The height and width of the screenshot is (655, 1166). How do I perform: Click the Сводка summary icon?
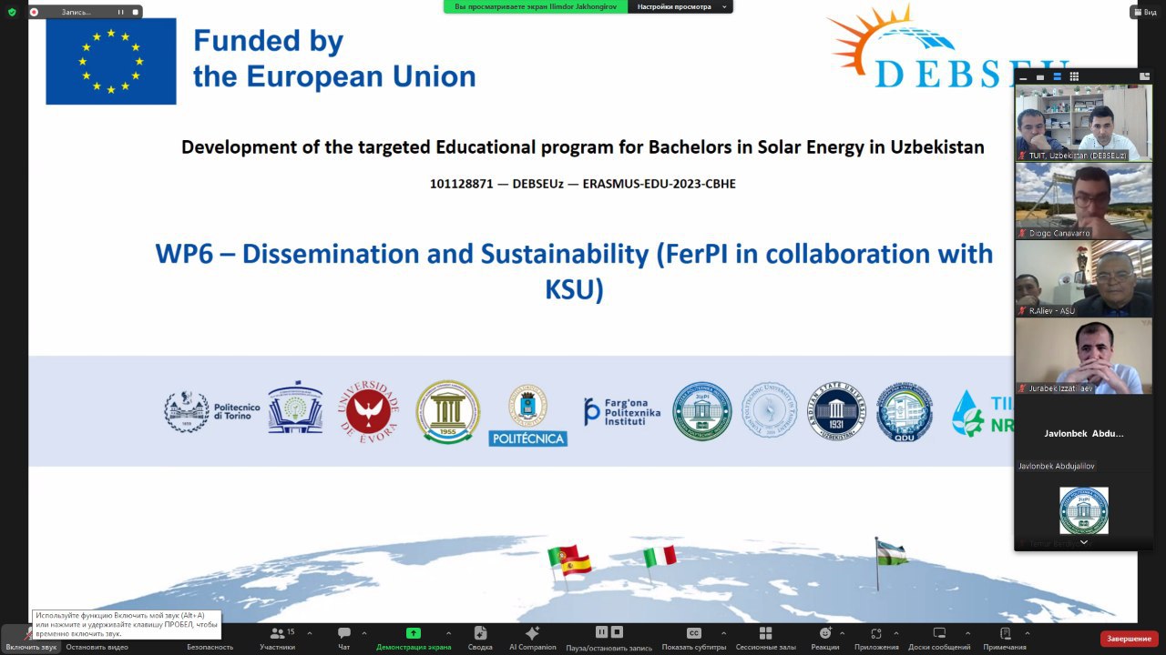tap(480, 634)
